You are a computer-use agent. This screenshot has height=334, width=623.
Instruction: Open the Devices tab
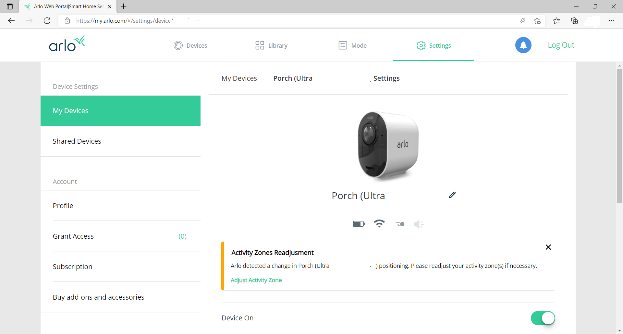[x=190, y=46]
